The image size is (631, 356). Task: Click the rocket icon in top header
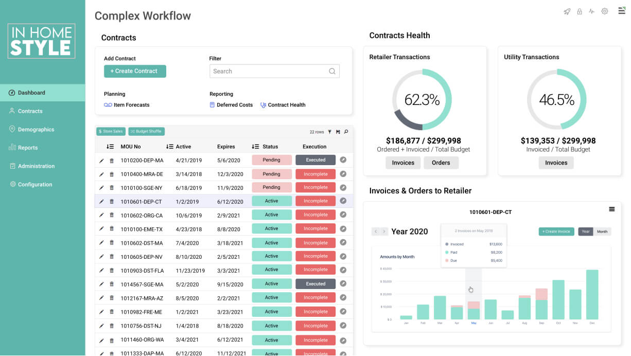[567, 11]
